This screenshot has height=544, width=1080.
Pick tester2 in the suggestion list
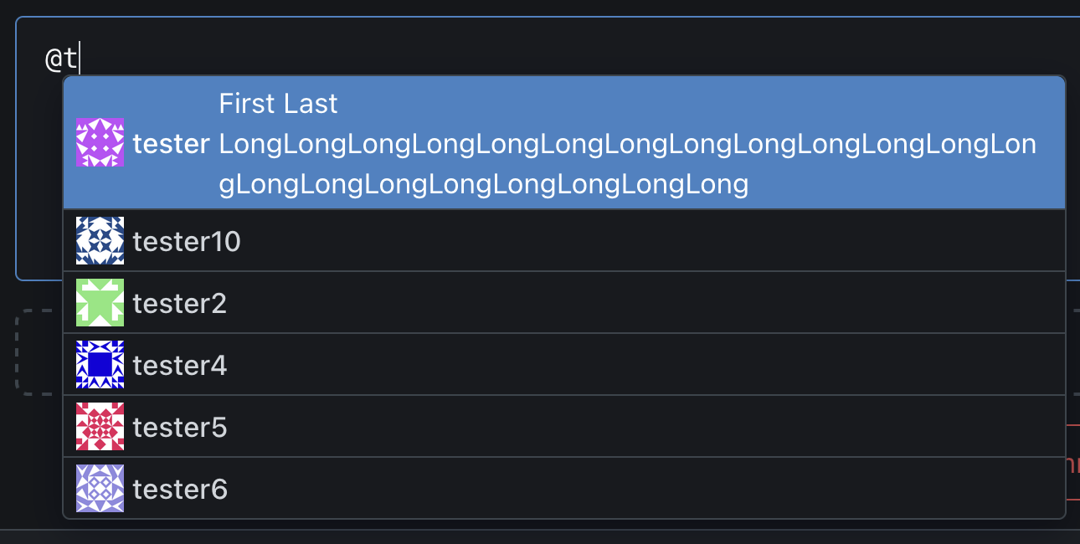[x=180, y=303]
